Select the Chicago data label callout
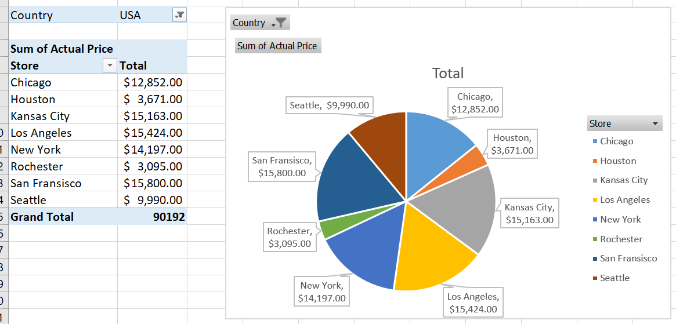Screen dimensions: 676x324 point(475,103)
